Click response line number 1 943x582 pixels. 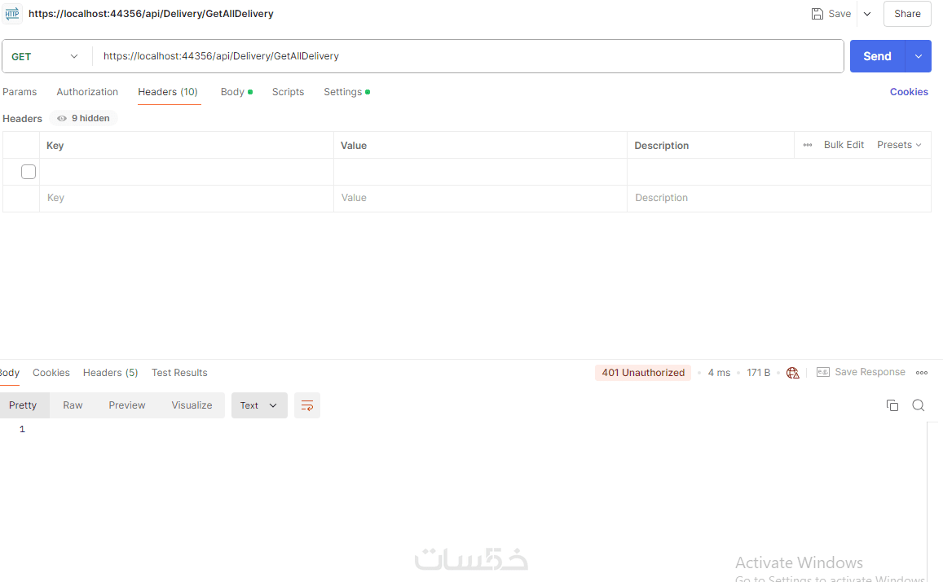(22, 429)
